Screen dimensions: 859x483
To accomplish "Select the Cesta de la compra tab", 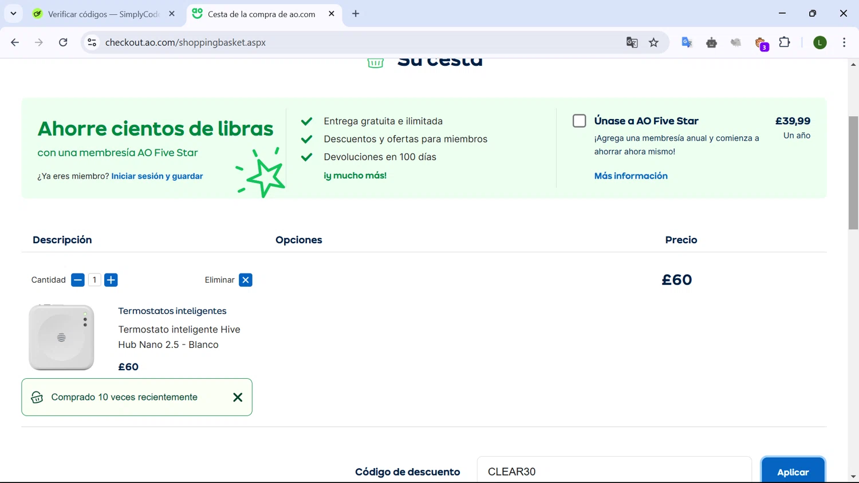I will point(261,14).
